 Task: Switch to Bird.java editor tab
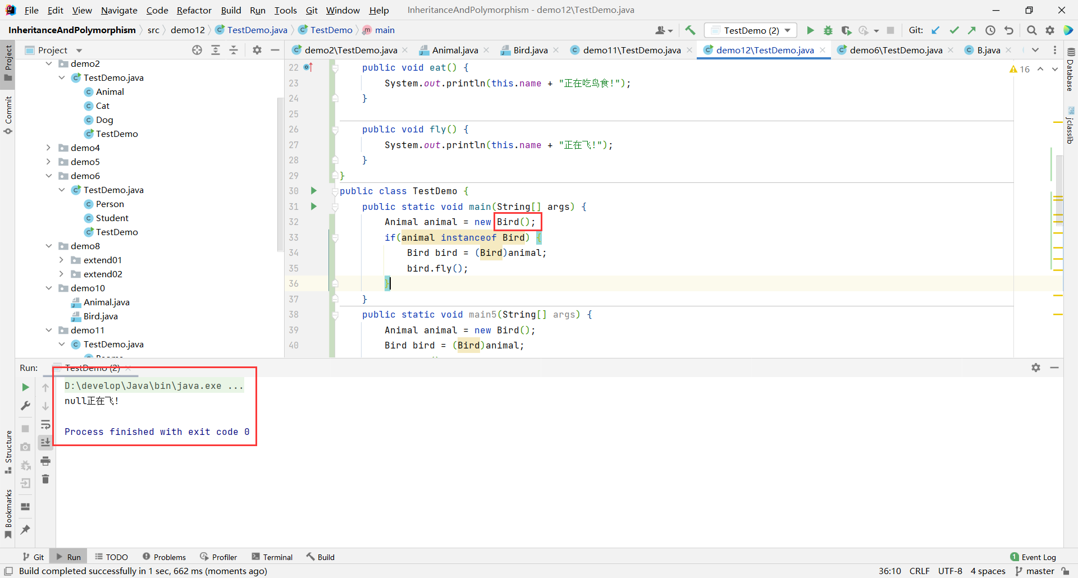click(x=530, y=50)
